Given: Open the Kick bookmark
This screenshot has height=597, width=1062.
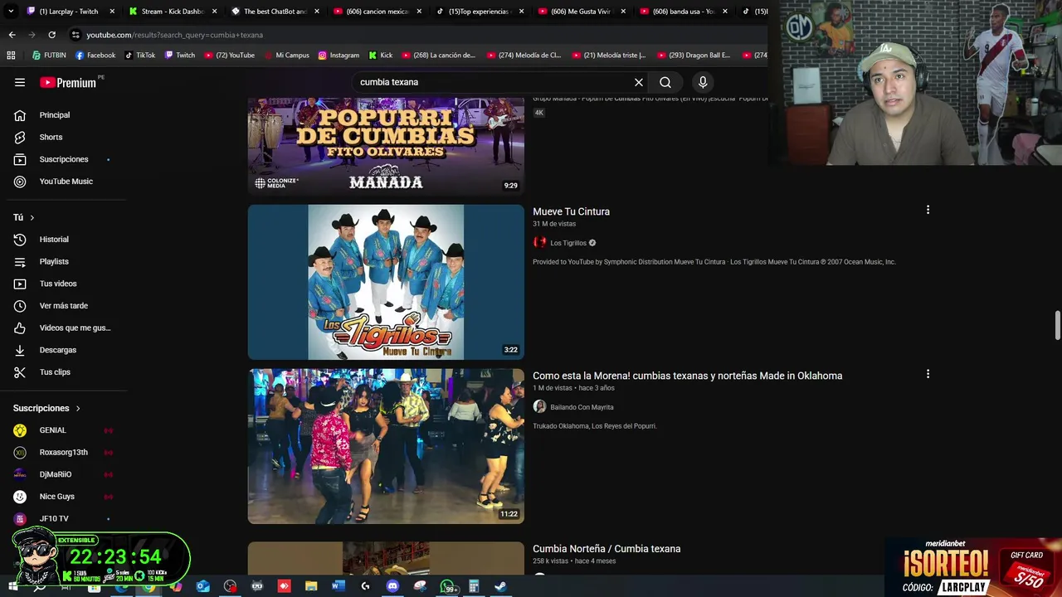Looking at the screenshot, I should tap(380, 56).
